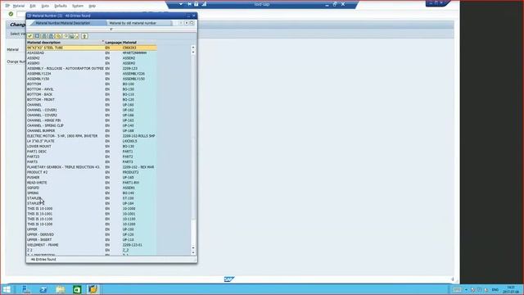The height and width of the screenshot is (295, 524).
Task: Select the CHANNEL - COVER1 row
Action: [x=92, y=110]
